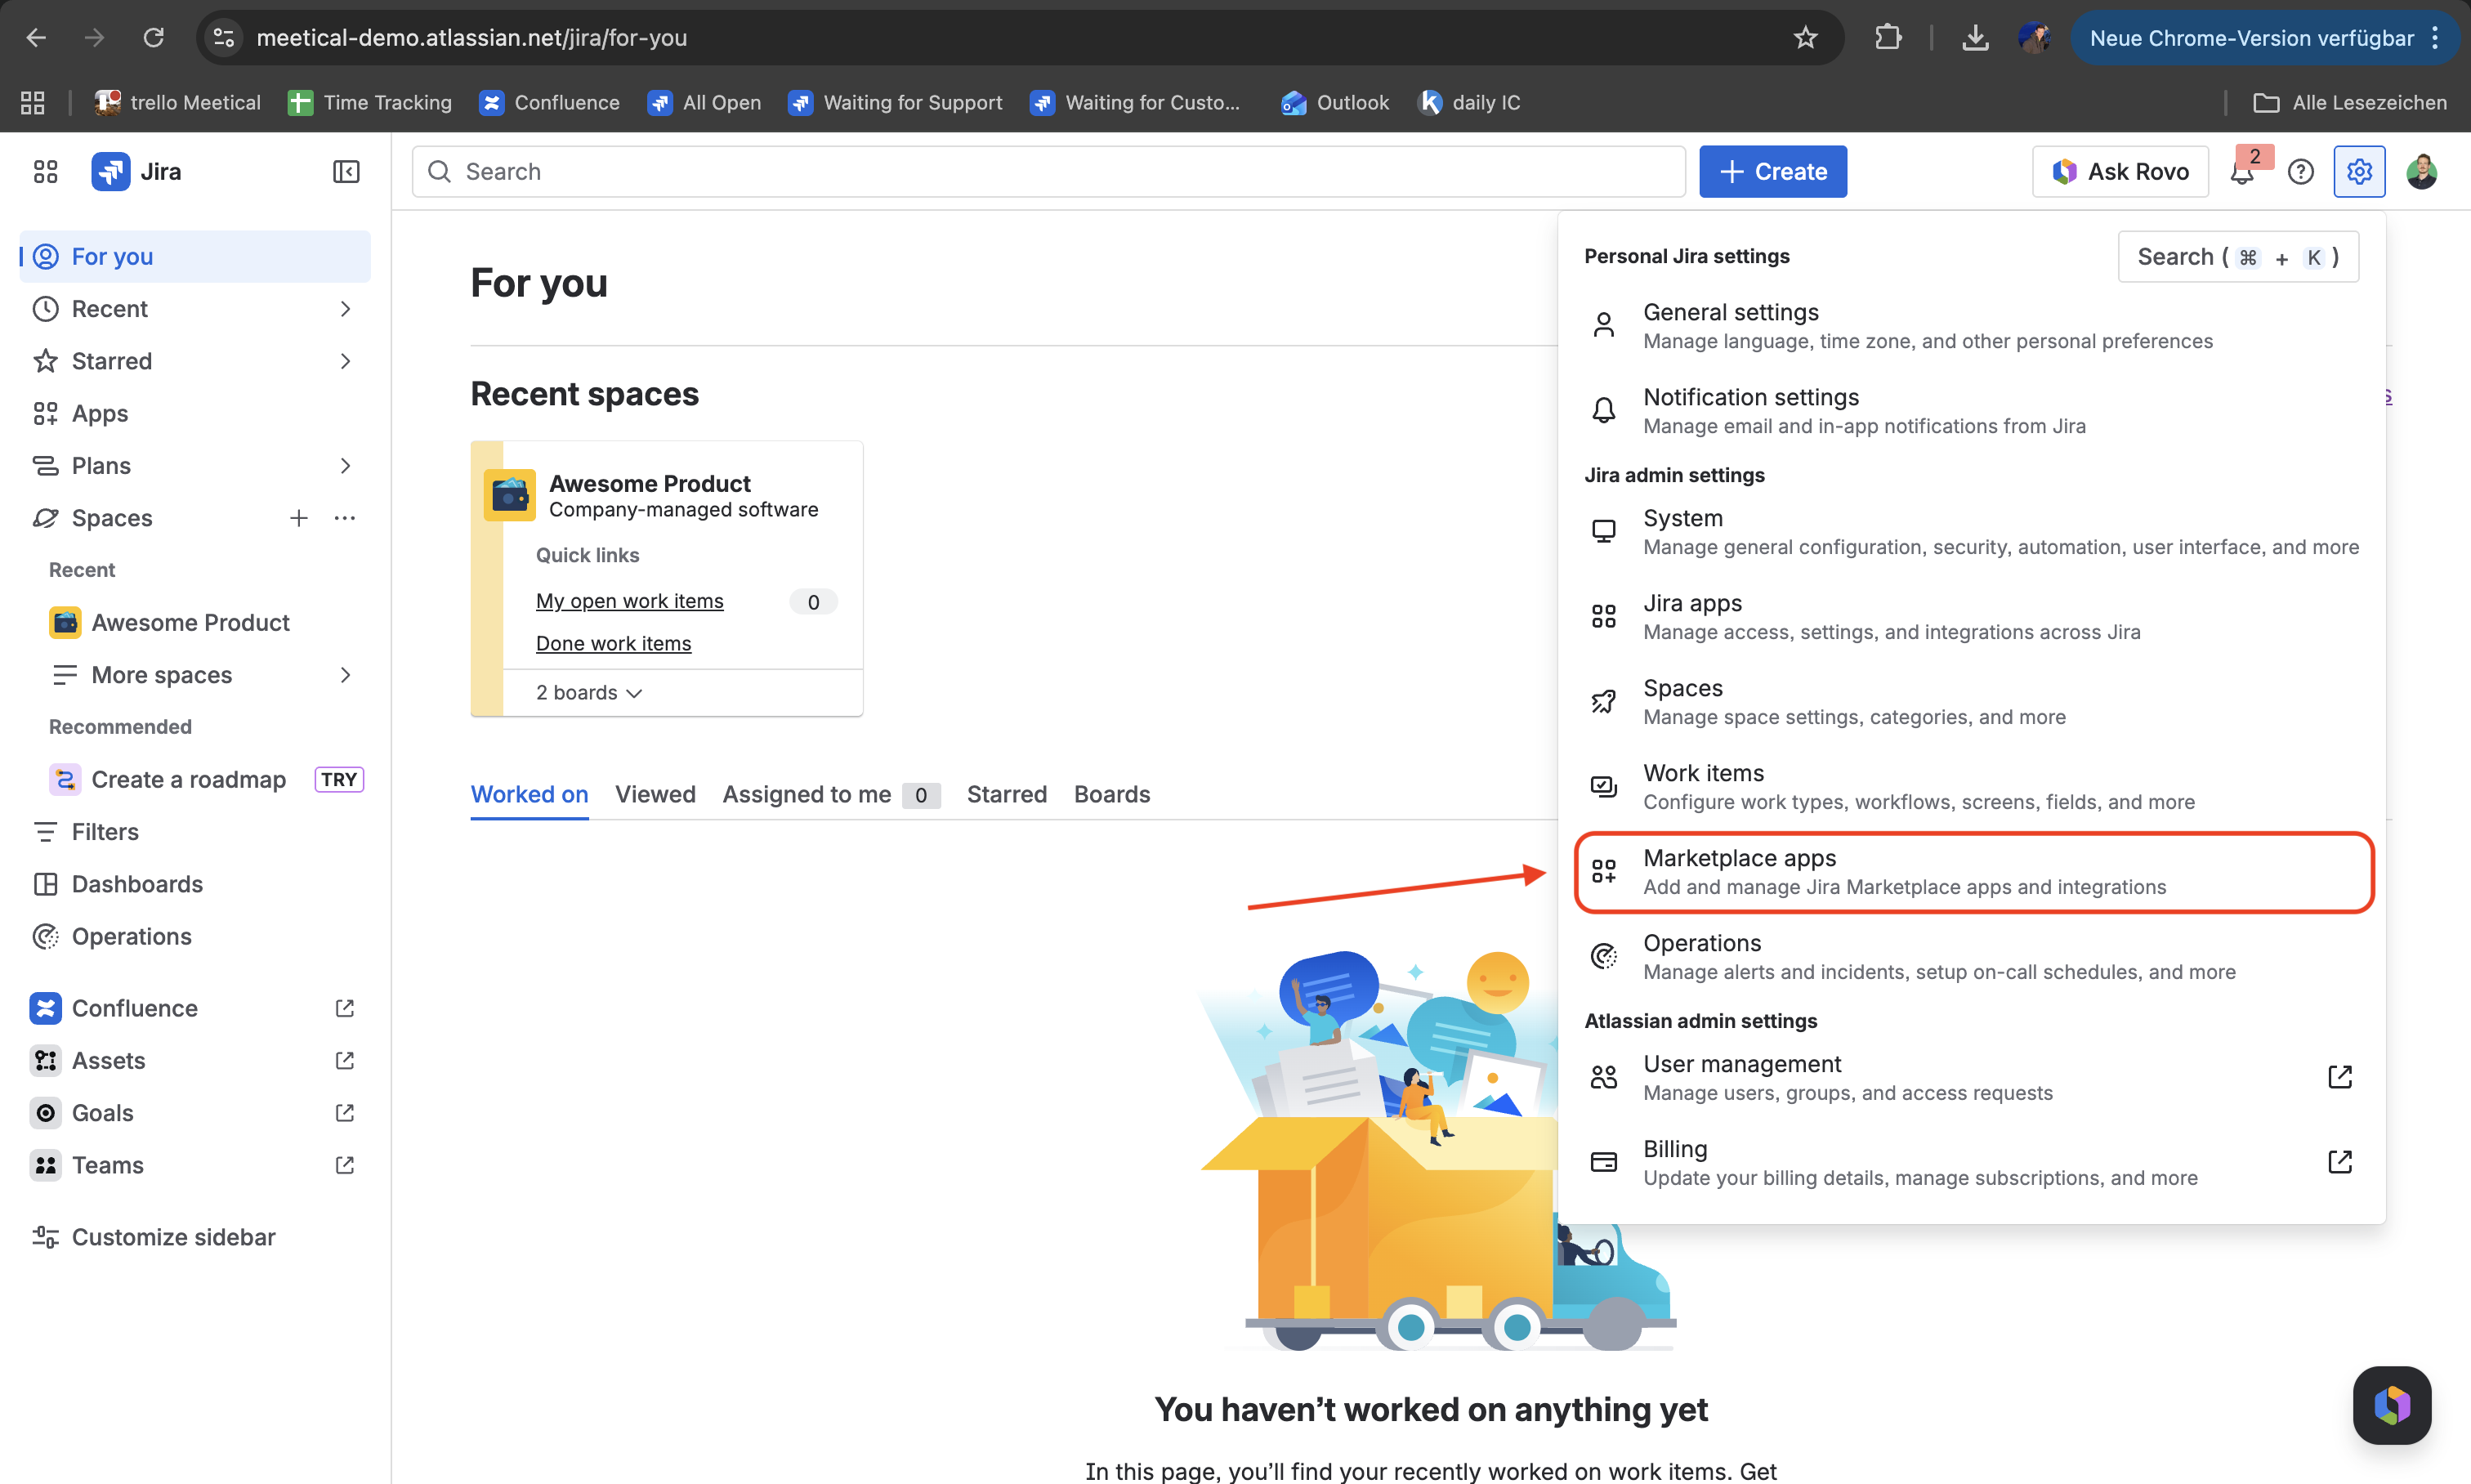Click the settings gear icon
The width and height of the screenshot is (2471, 1484).
(2359, 172)
